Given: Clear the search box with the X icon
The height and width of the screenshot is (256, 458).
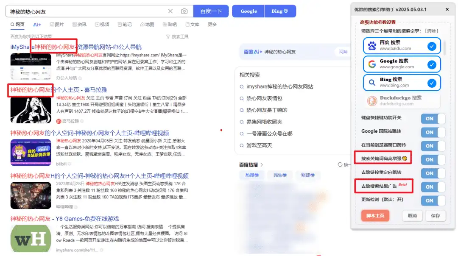Looking at the screenshot, I should [x=170, y=11].
